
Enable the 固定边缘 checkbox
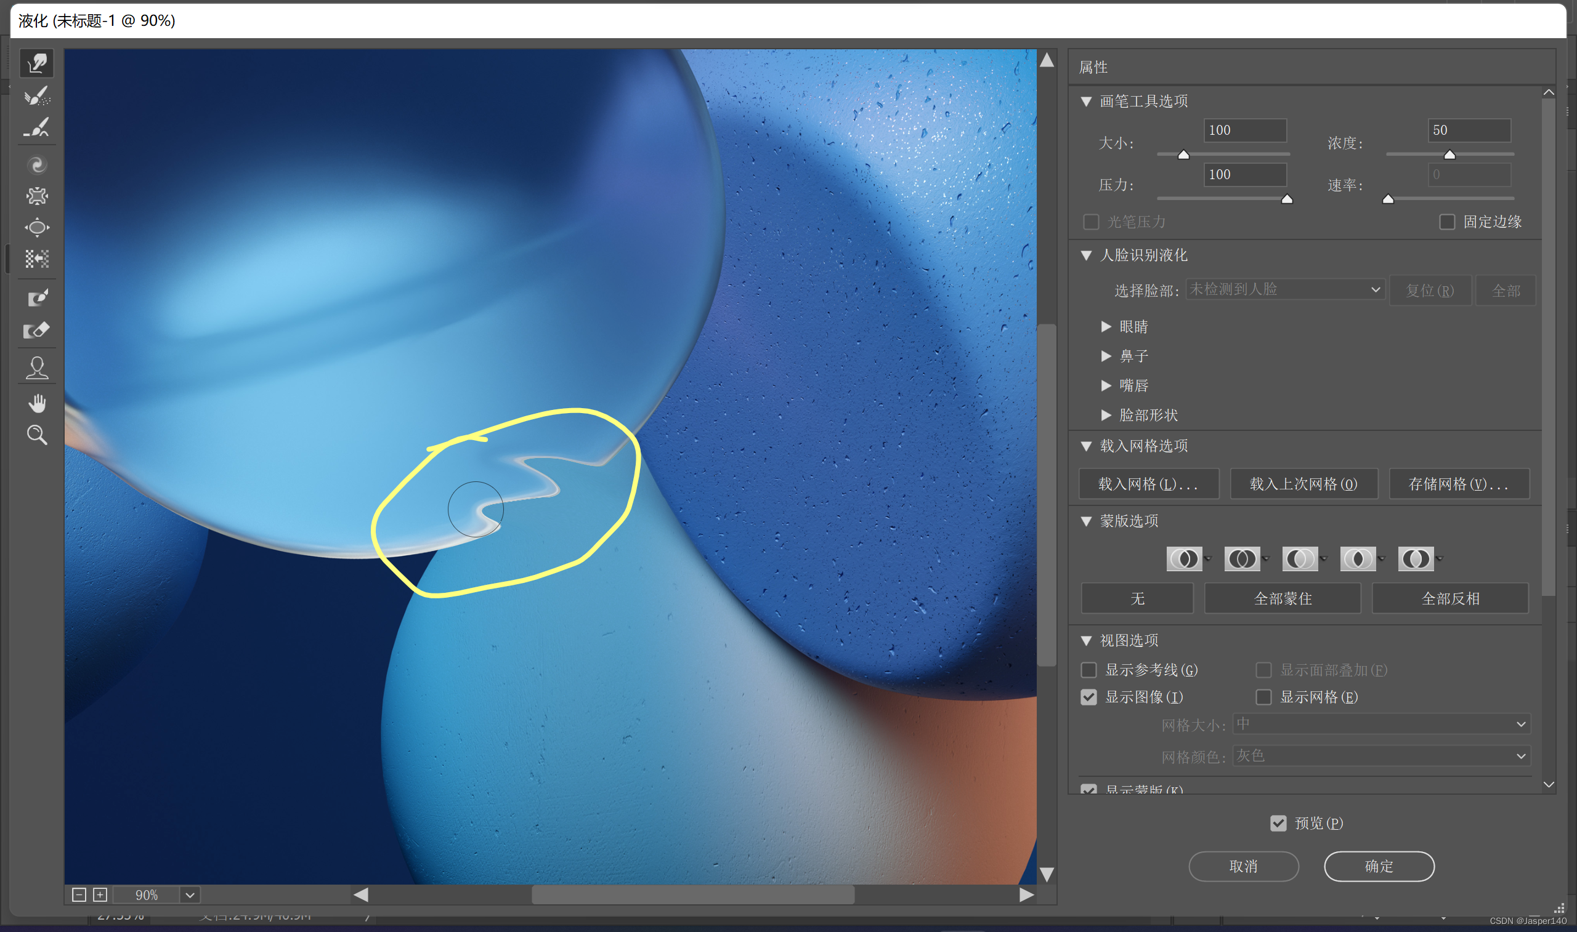pos(1447,222)
